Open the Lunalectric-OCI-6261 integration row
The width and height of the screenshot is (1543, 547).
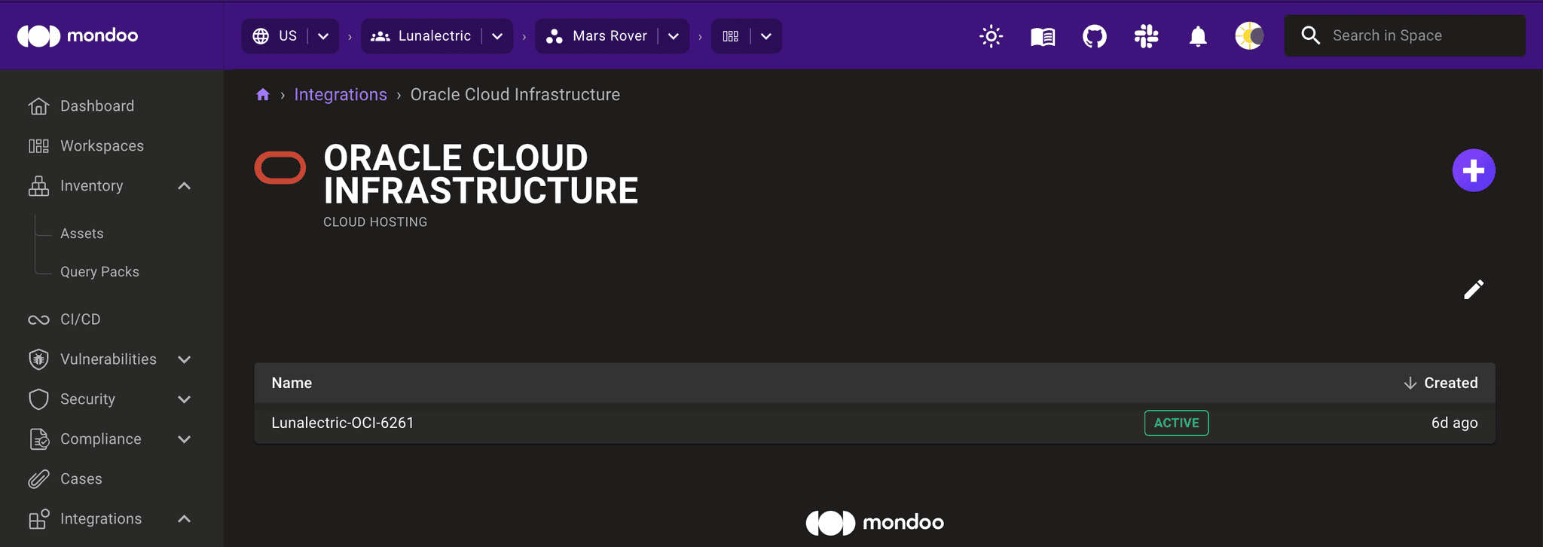[343, 423]
